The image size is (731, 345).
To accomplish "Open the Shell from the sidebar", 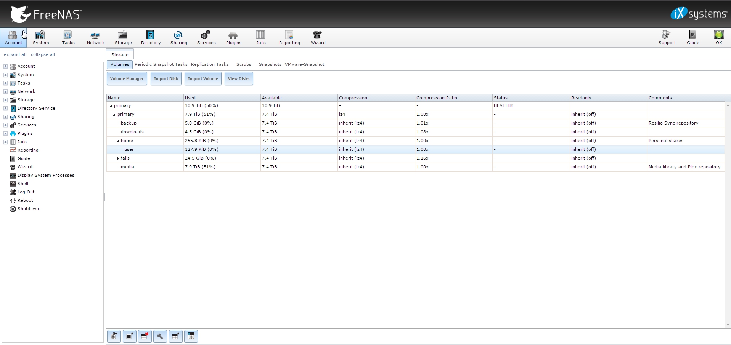I will [x=22, y=184].
